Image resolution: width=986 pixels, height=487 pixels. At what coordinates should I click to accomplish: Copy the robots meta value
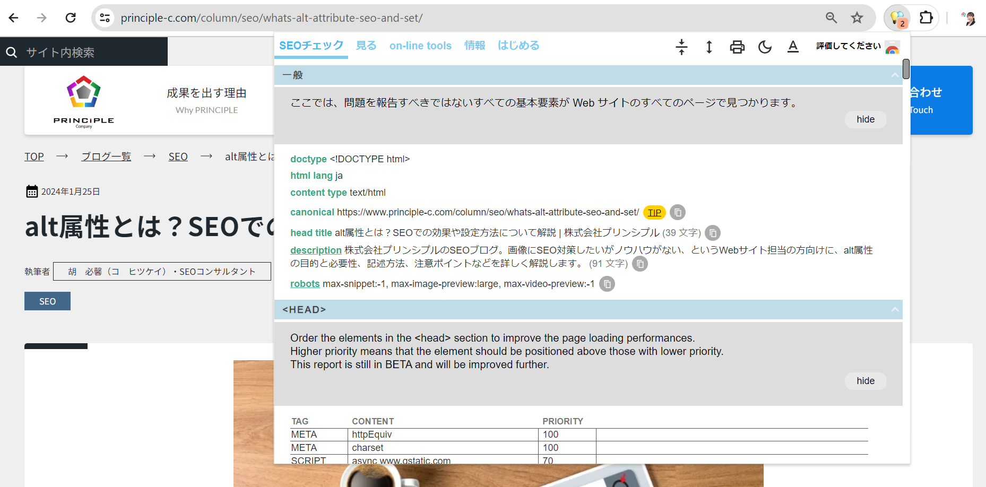click(607, 284)
